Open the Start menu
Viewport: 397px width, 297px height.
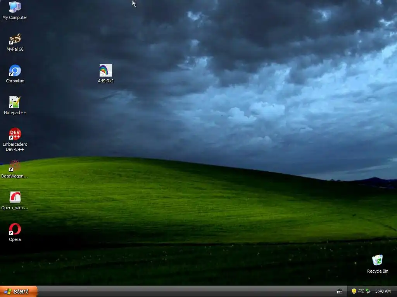pos(19,292)
